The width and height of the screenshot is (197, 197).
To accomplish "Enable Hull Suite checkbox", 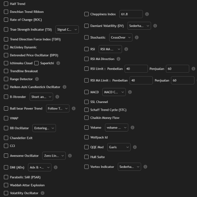I will click(x=86, y=157).
